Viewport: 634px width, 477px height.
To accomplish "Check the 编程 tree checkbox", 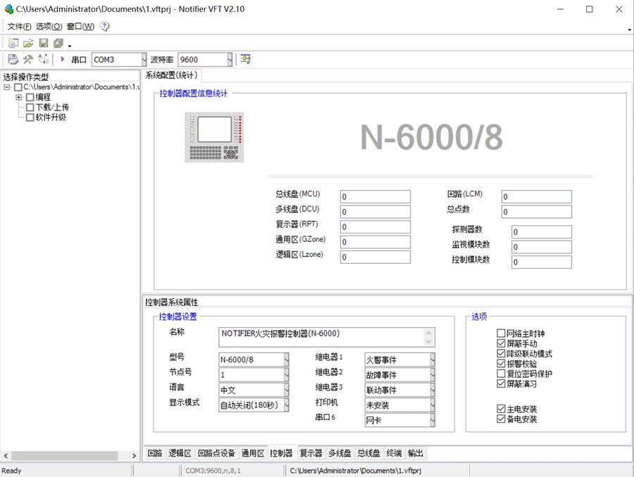I will (x=30, y=97).
